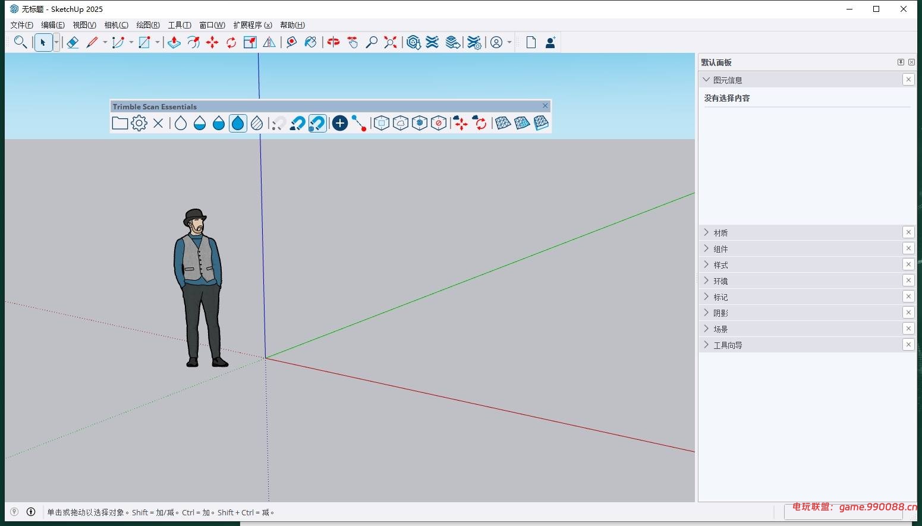Activate the Move tool
The width and height of the screenshot is (922, 526).
212,42
